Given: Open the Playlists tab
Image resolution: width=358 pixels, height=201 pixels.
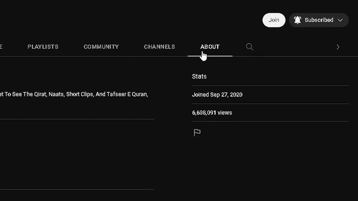Looking at the screenshot, I should coord(43,47).
